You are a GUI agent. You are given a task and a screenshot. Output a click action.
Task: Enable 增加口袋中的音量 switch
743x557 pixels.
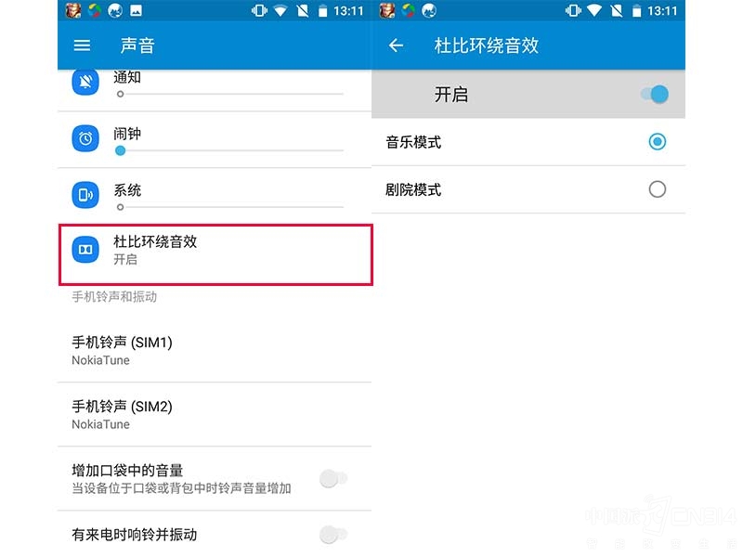(333, 479)
